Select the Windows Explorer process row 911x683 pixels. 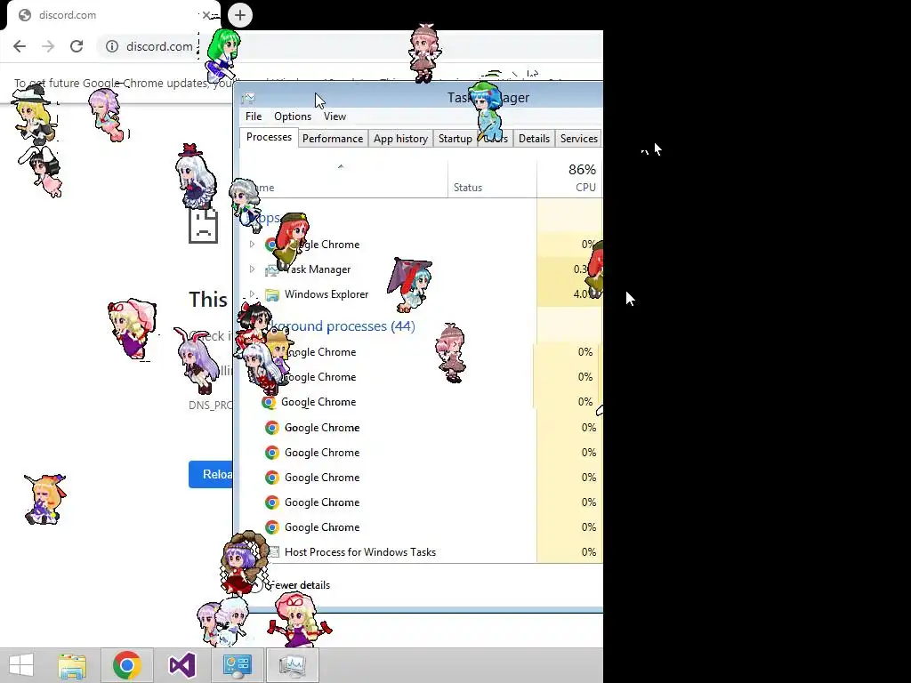421,293
